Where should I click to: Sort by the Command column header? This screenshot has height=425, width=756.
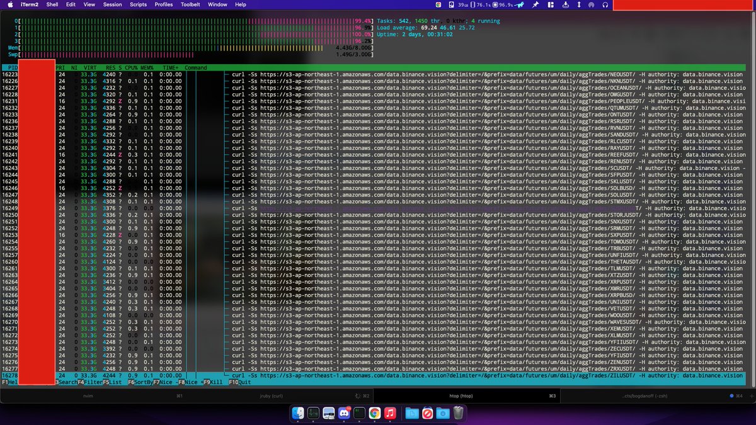(196, 68)
